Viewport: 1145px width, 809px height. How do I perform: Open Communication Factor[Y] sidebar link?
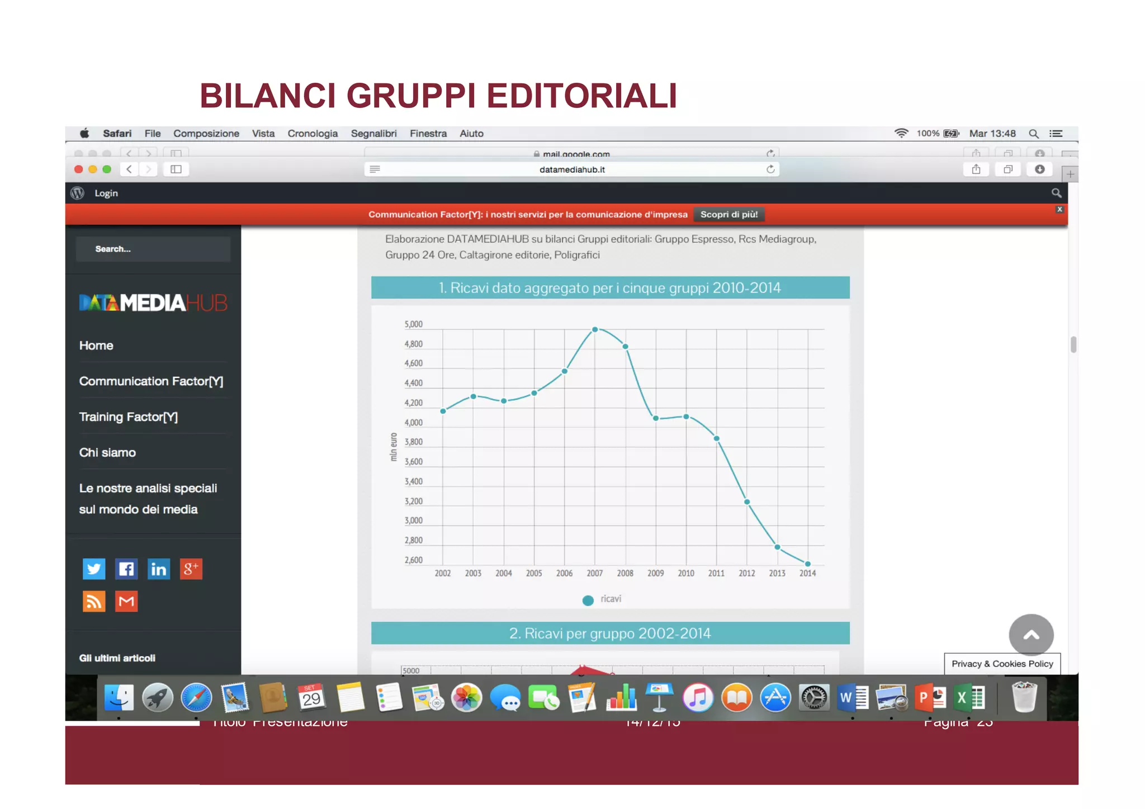coord(151,381)
